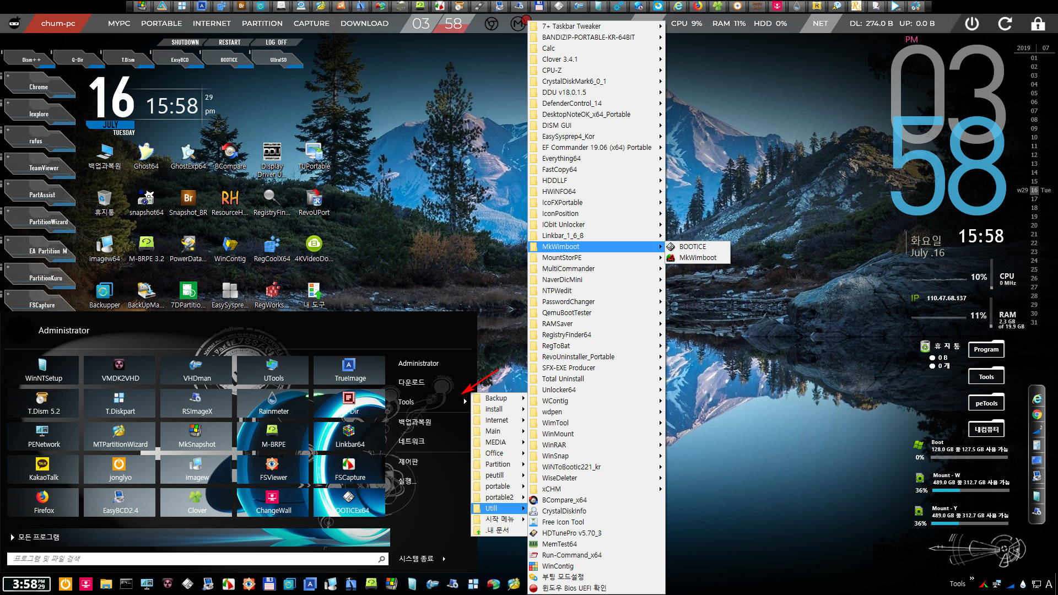This screenshot has width=1058, height=595.
Task: Open Backupper desktop icon
Action: (104, 295)
